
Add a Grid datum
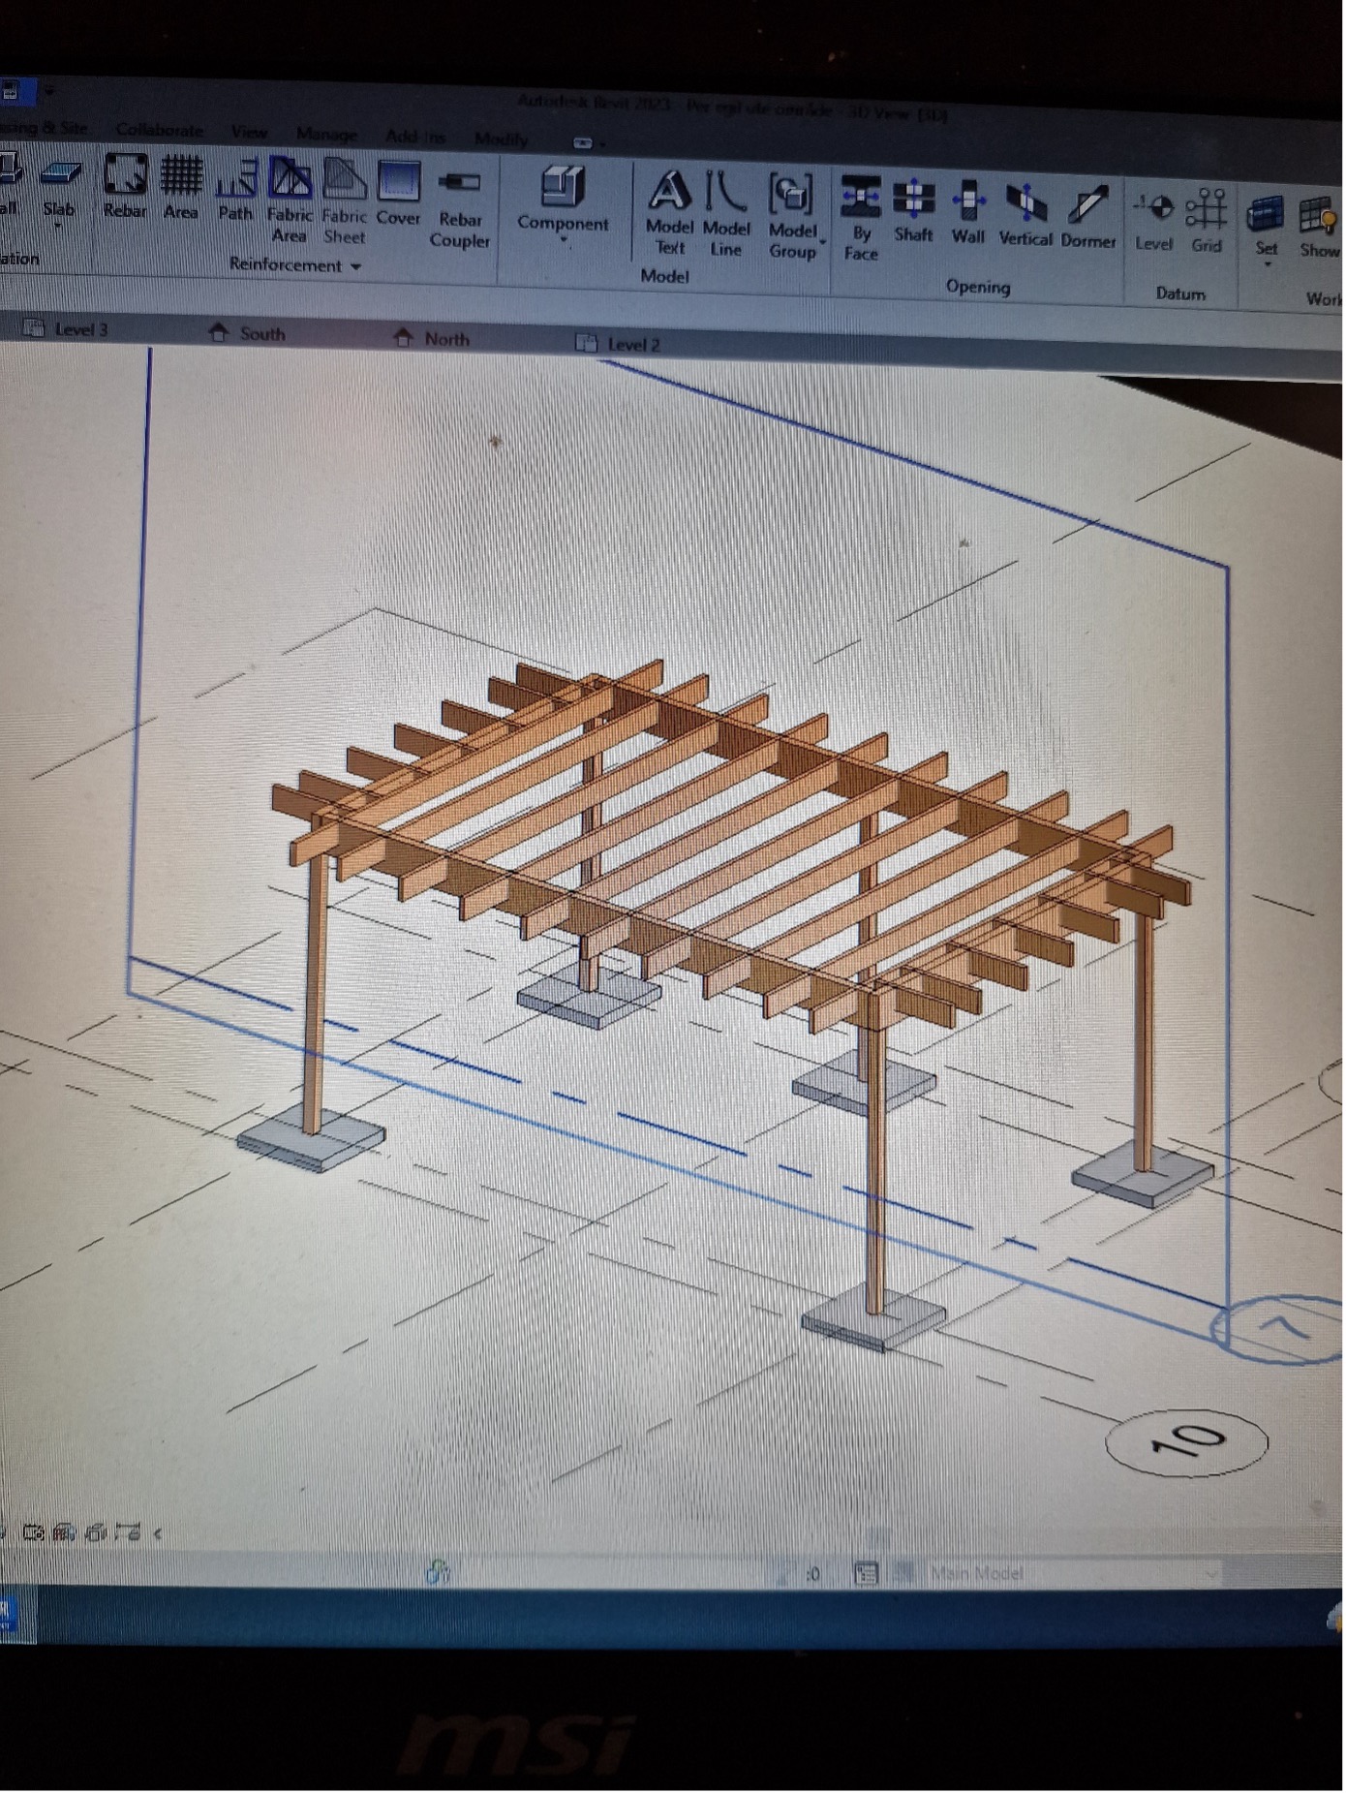coord(1207,221)
